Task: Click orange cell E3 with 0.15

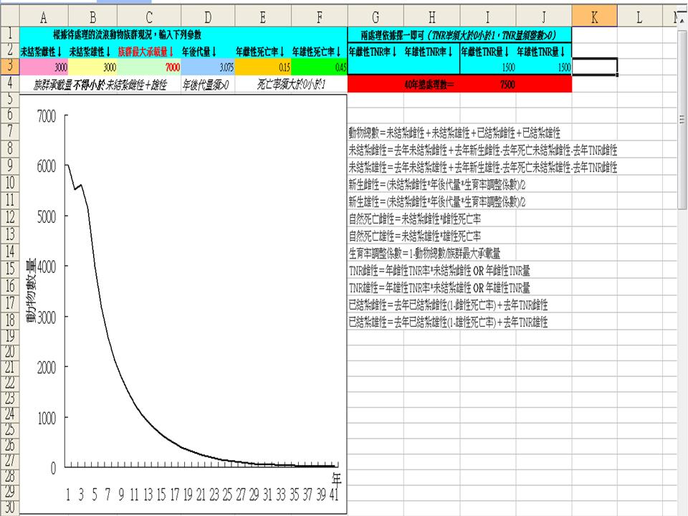Action: pos(262,67)
